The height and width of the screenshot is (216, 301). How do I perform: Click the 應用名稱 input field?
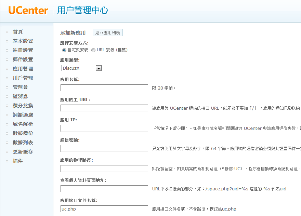click(104, 88)
